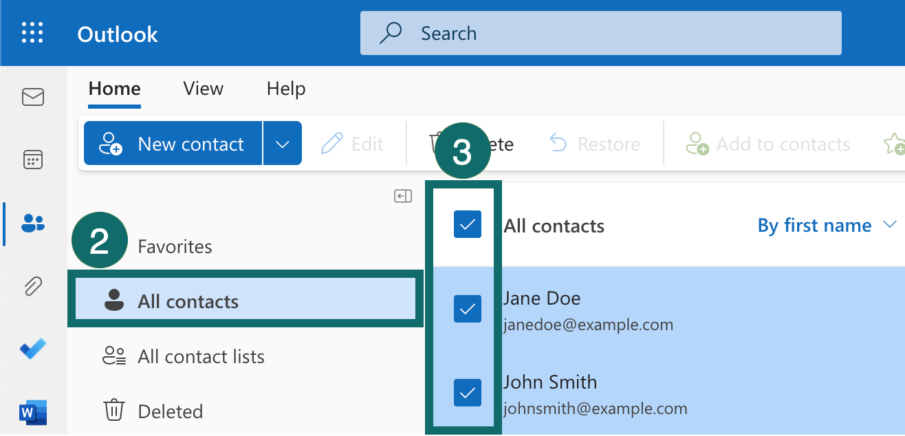Open Mail from the left sidebar
This screenshot has width=905, height=436.
point(33,97)
